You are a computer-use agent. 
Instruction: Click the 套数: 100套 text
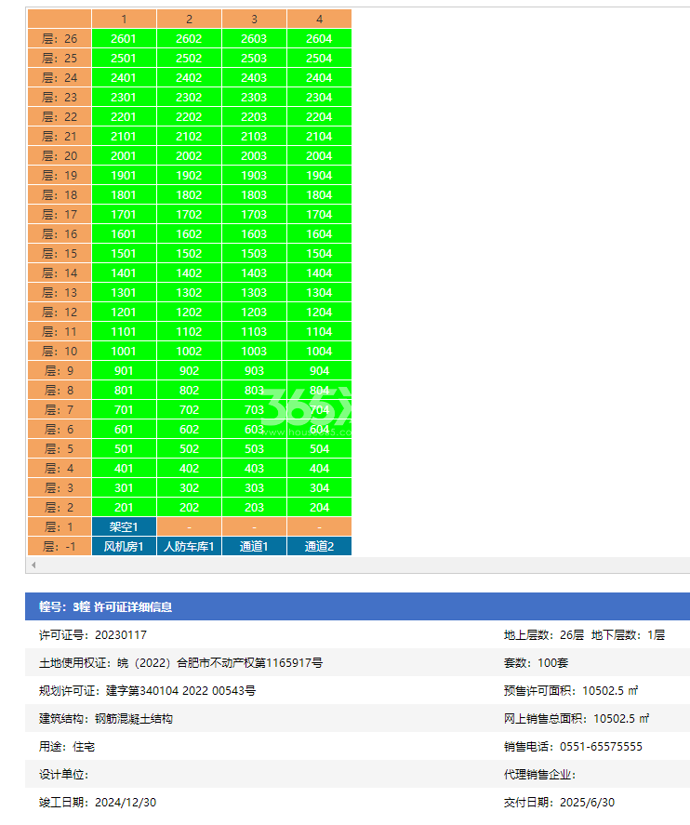[536, 663]
